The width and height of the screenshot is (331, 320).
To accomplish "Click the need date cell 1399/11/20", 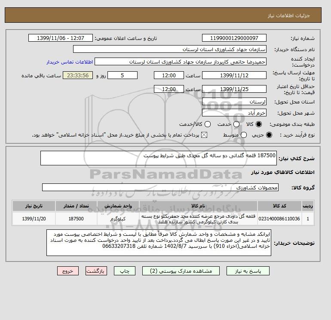I will pos(34,219).
